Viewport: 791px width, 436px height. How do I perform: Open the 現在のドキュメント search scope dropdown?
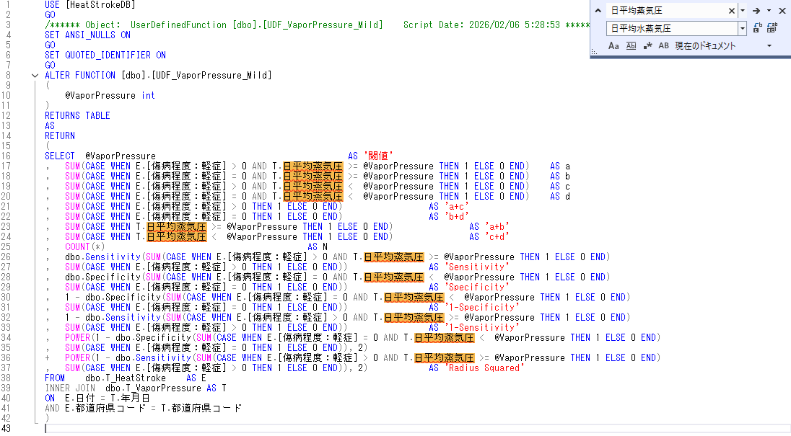[769, 45]
